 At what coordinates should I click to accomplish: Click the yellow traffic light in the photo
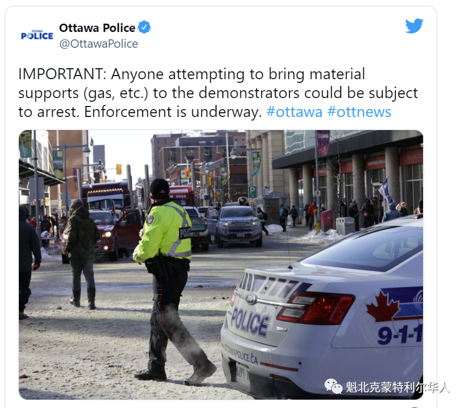(118, 169)
